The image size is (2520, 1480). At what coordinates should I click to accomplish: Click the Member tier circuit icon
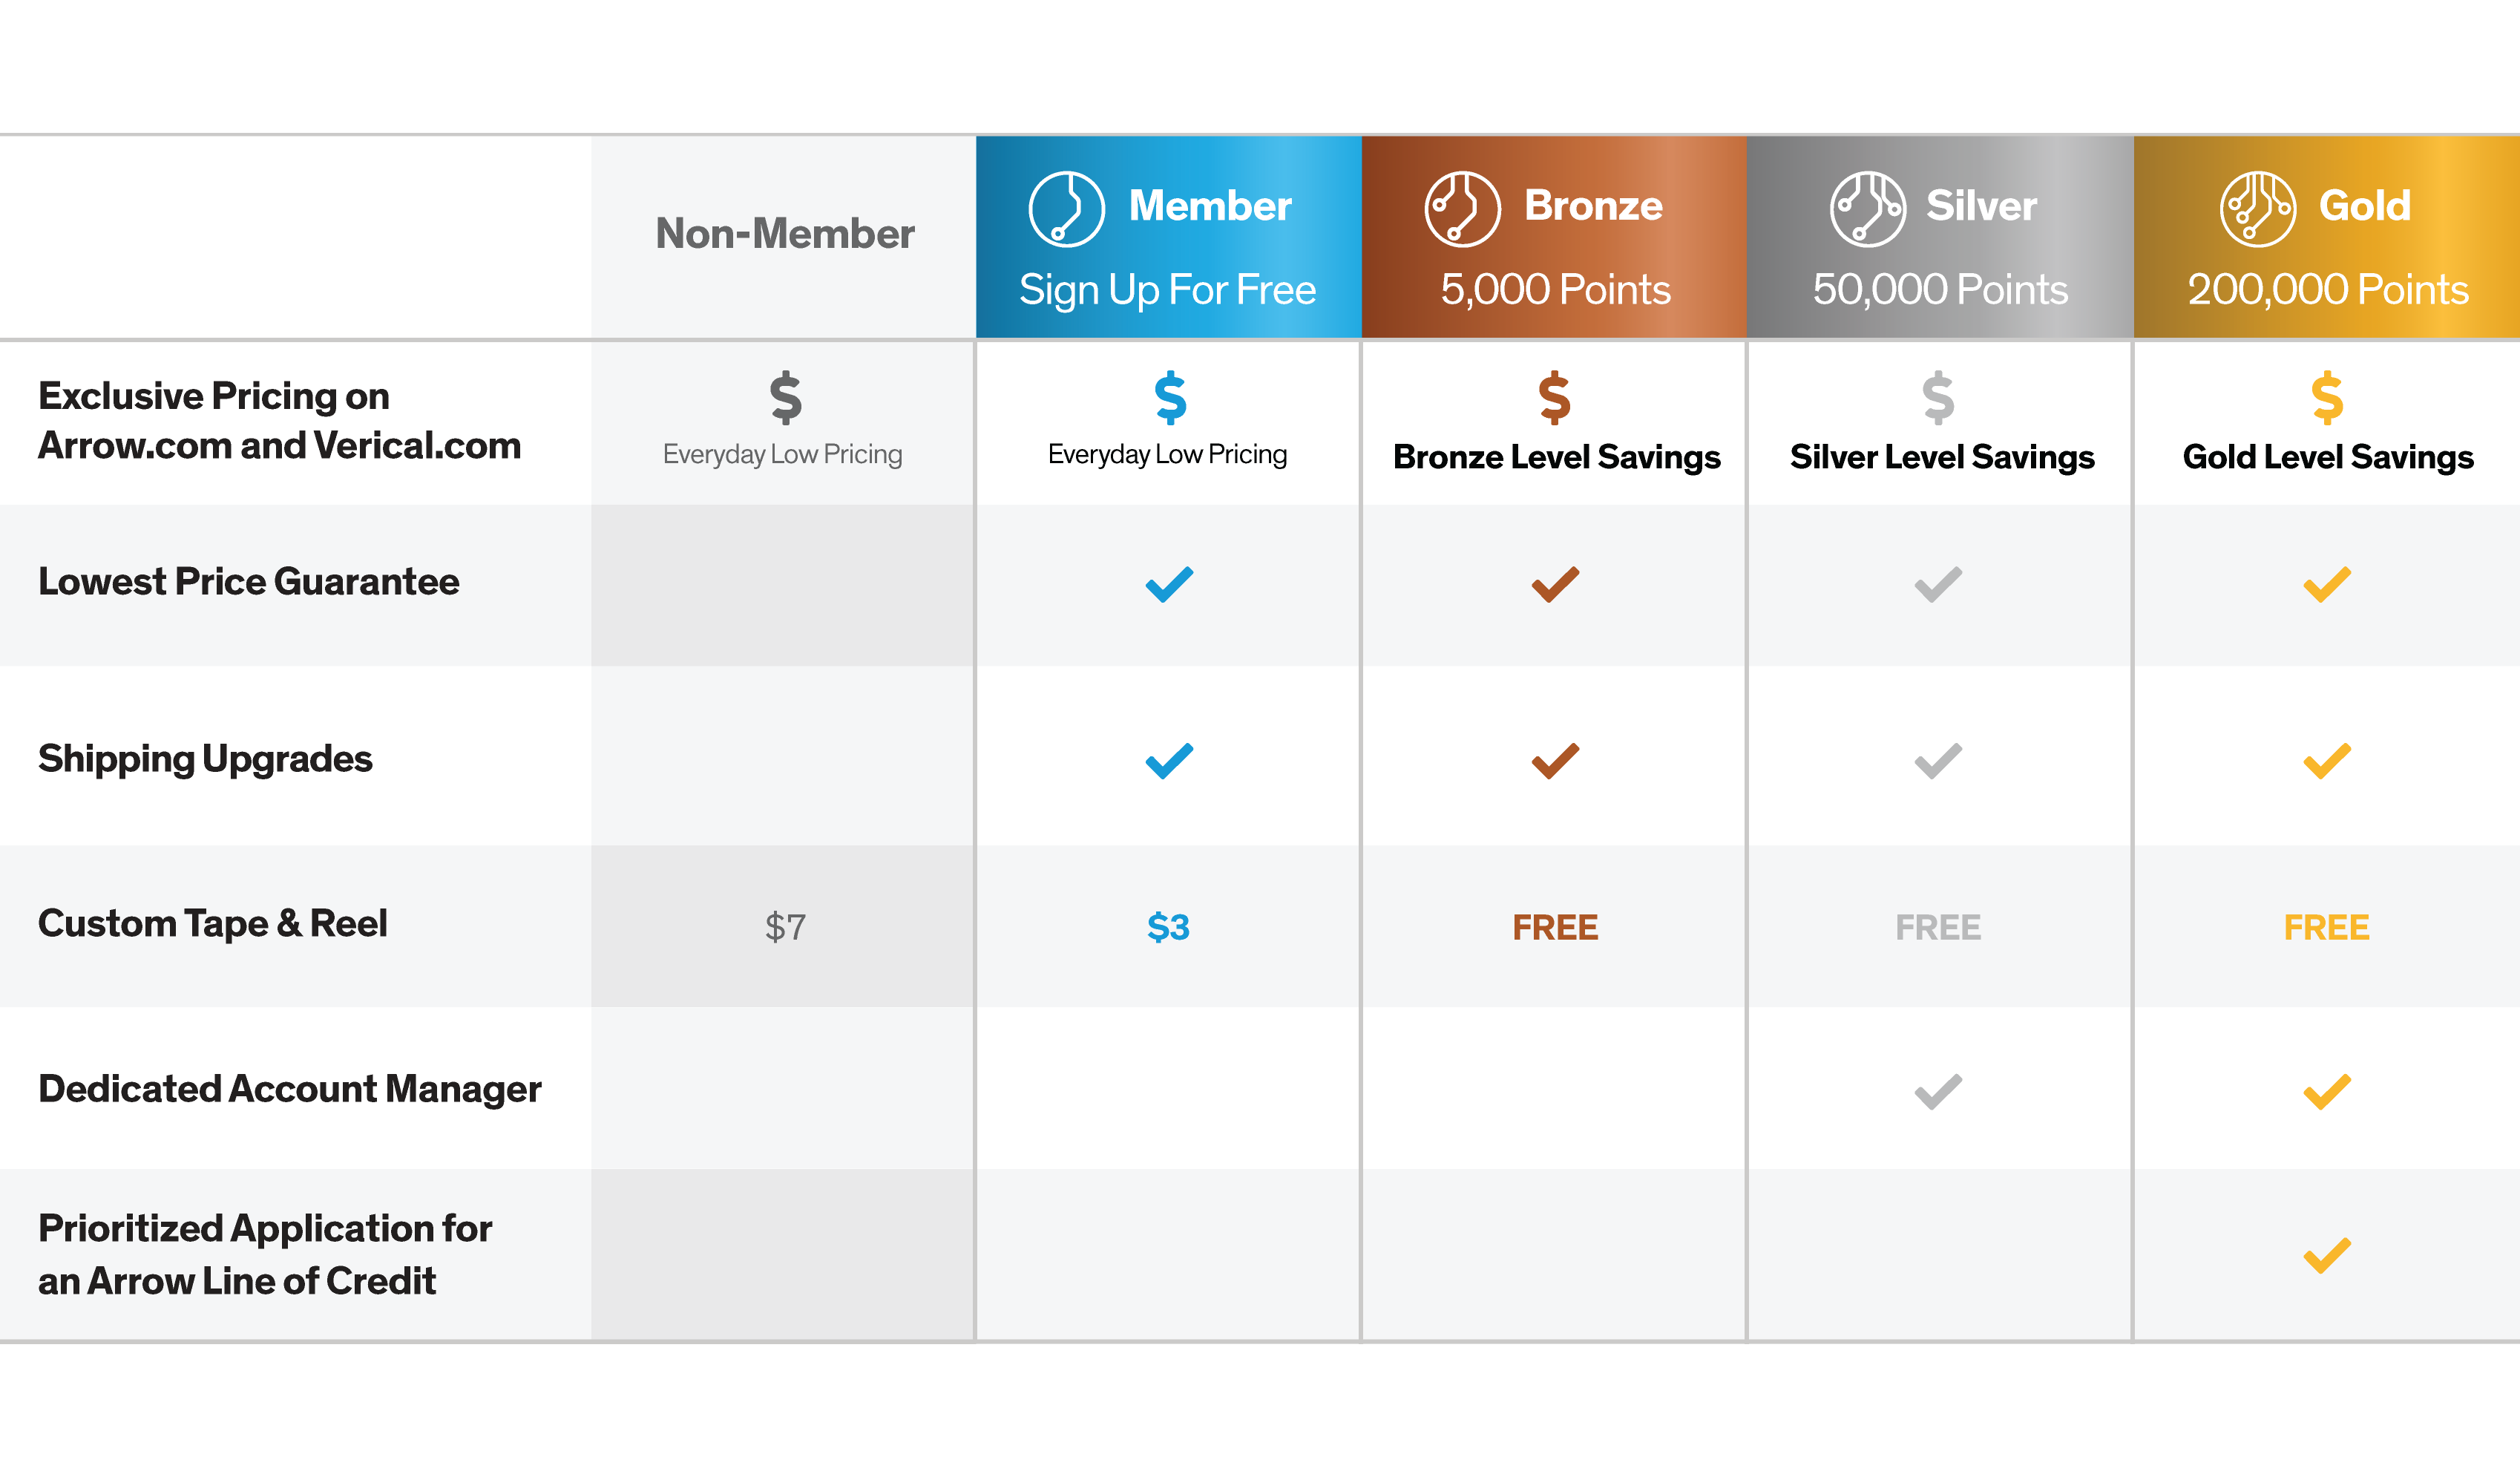click(x=1066, y=209)
